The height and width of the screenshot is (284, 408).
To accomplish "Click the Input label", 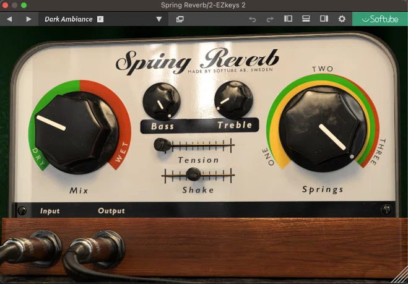I will pyautogui.click(x=50, y=211).
